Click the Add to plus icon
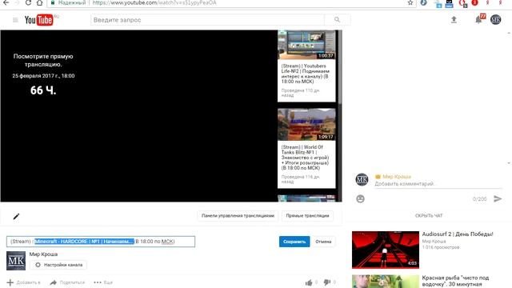This screenshot has width=512, height=288. tap(10, 282)
